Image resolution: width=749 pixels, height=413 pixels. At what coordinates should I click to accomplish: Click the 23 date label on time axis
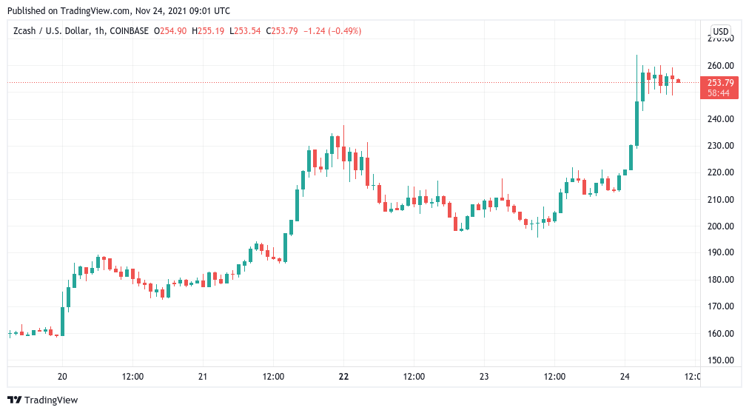click(x=484, y=377)
